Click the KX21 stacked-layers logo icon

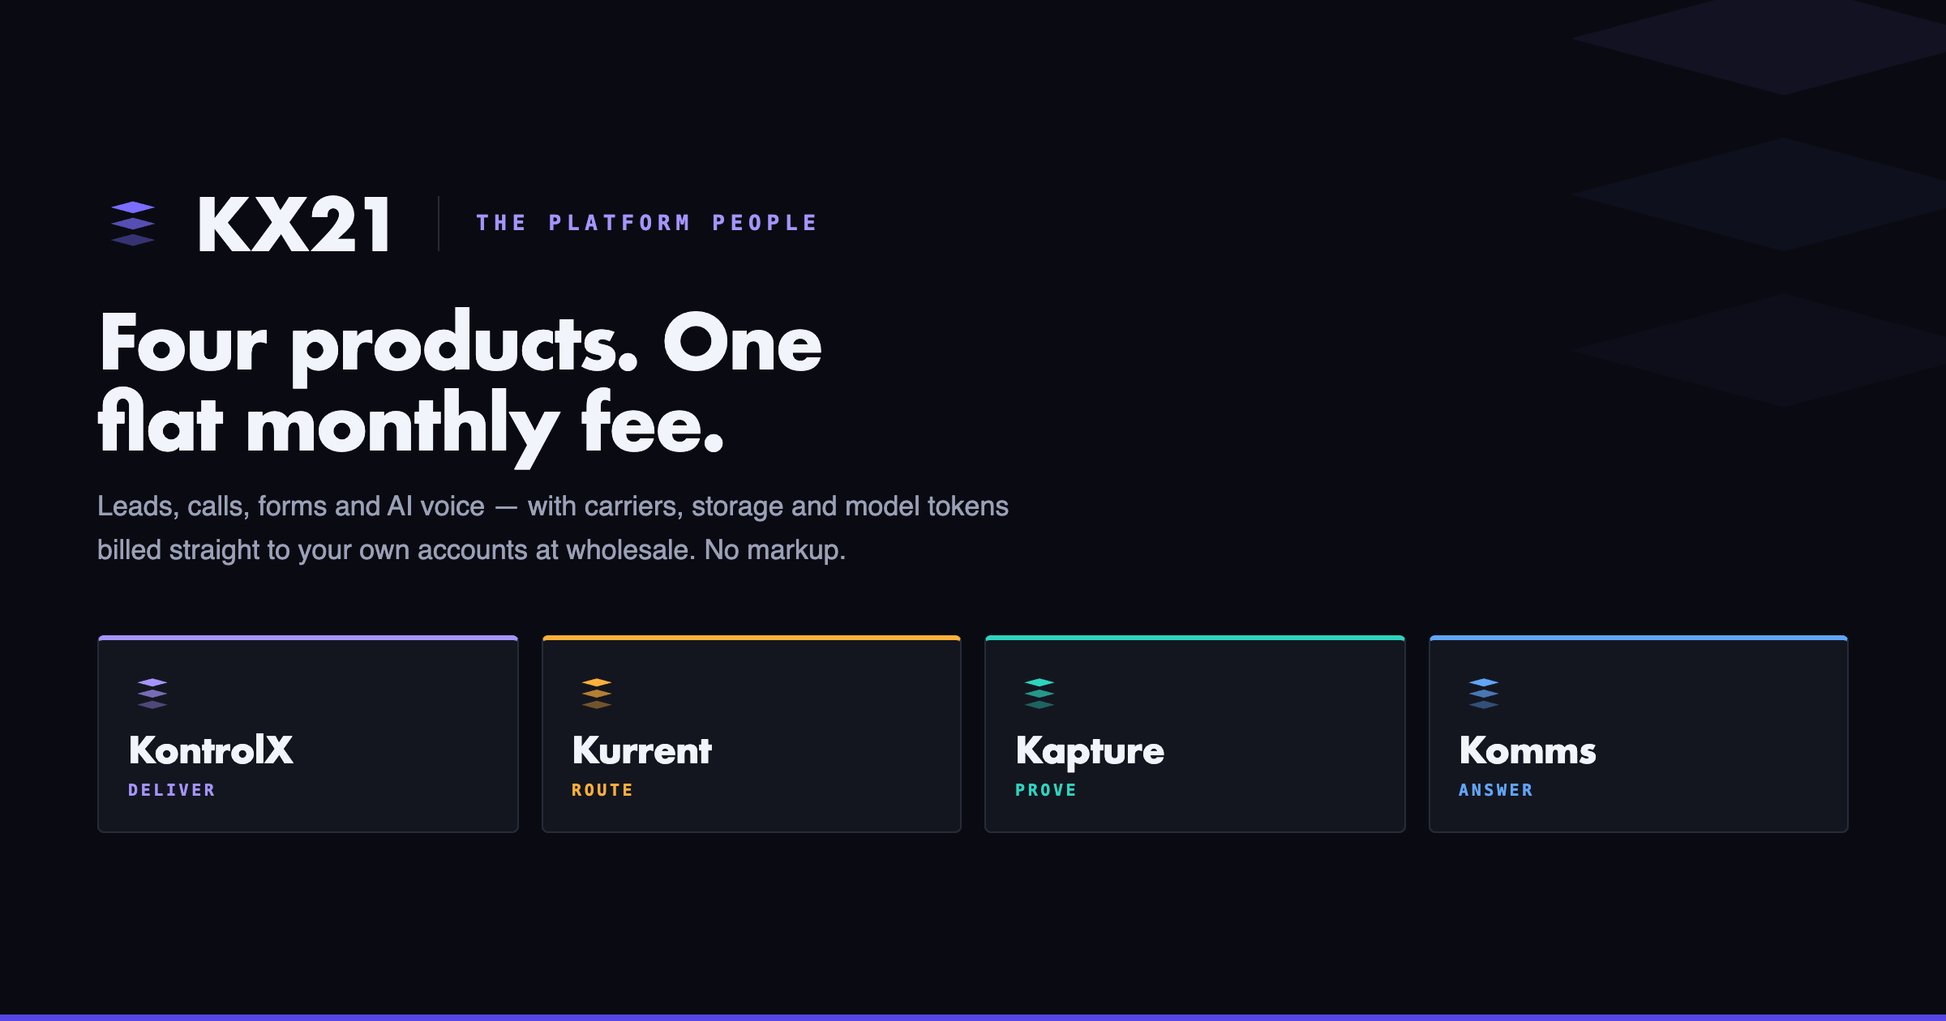133,224
